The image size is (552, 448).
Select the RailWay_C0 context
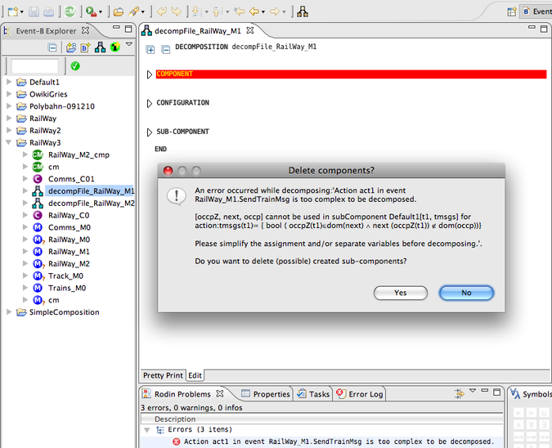point(69,215)
